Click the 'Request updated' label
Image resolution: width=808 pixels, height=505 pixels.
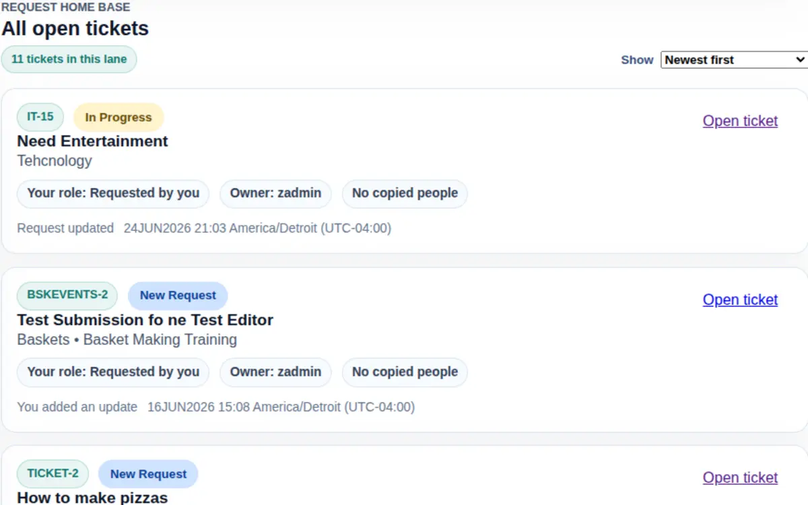(x=65, y=228)
